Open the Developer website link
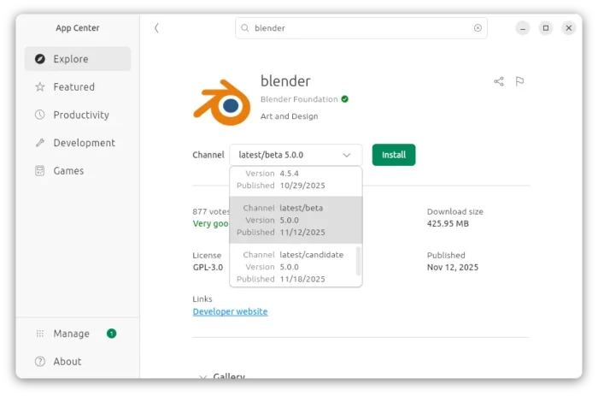The height and width of the screenshot is (396, 598). point(230,312)
